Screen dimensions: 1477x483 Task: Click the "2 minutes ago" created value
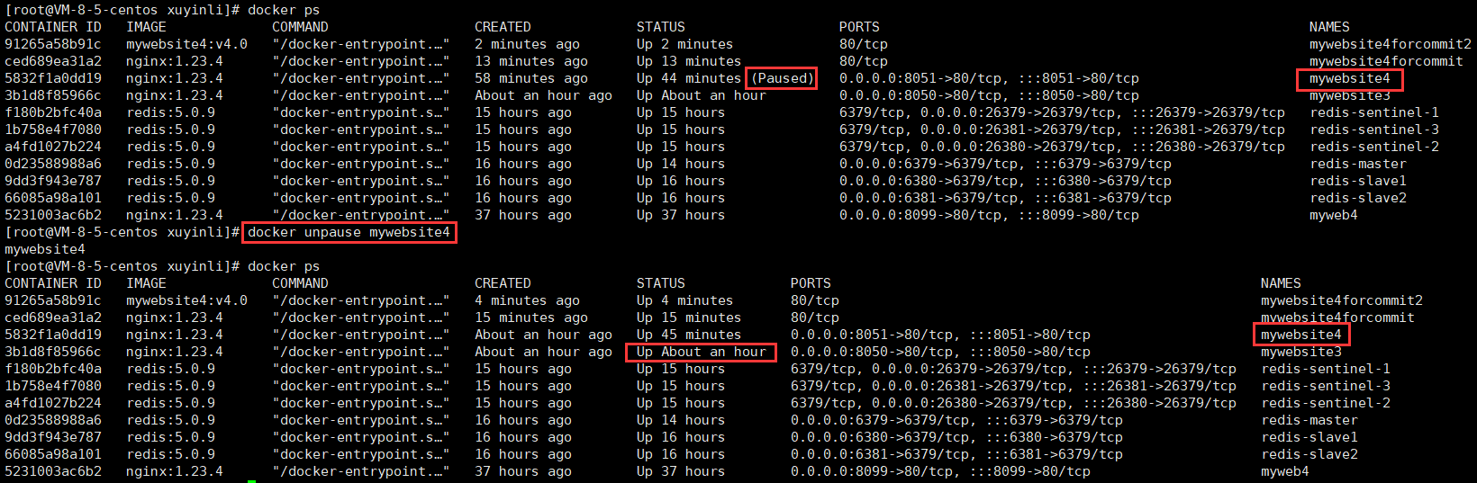pos(527,44)
